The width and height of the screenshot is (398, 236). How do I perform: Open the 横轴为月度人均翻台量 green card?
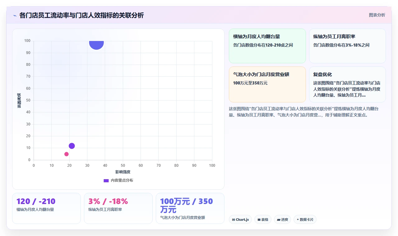tap(267, 46)
